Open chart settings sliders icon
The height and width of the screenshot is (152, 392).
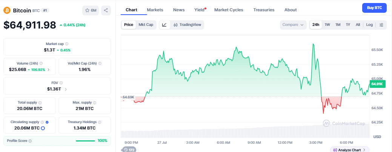pos(381,25)
